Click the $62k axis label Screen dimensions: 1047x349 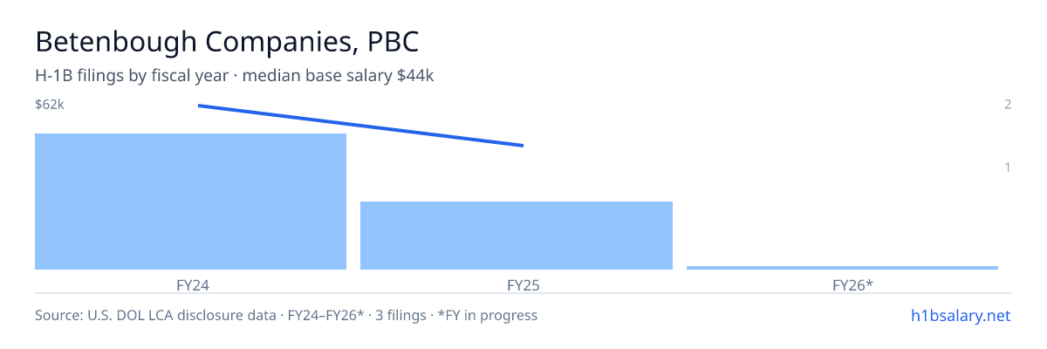[50, 105]
